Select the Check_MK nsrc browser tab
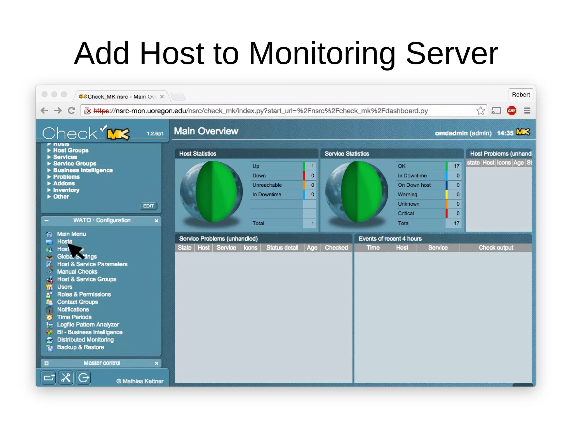Image resolution: width=573 pixels, height=429 pixels. coord(121,96)
